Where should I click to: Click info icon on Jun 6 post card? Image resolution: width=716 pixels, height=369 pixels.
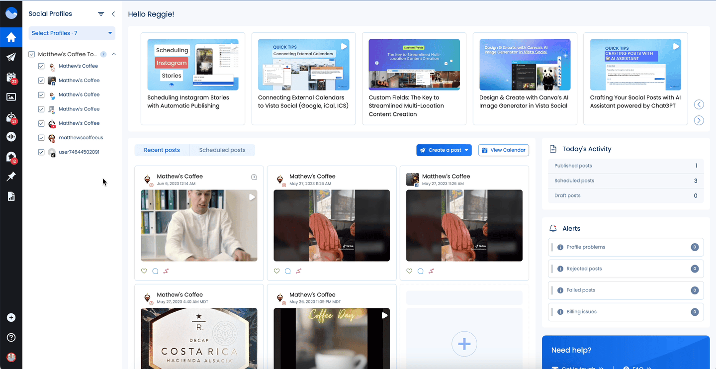(x=254, y=177)
